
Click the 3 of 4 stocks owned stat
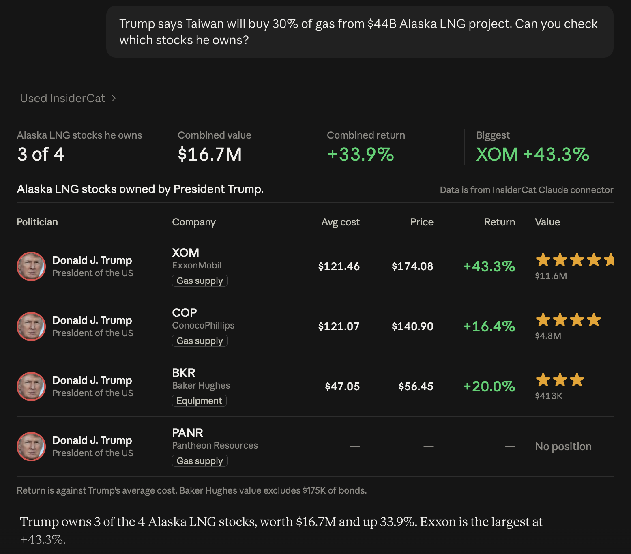[41, 154]
